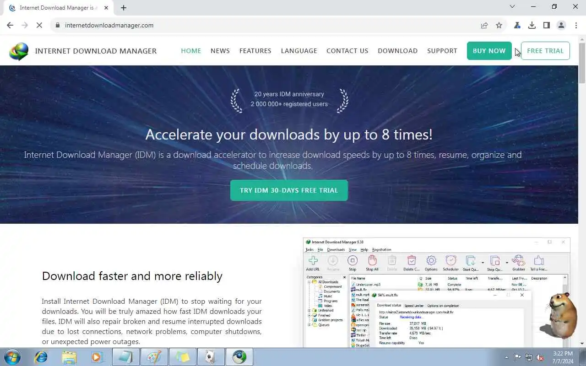Open the browser three-dot menu
The width and height of the screenshot is (586, 366).
point(576,25)
